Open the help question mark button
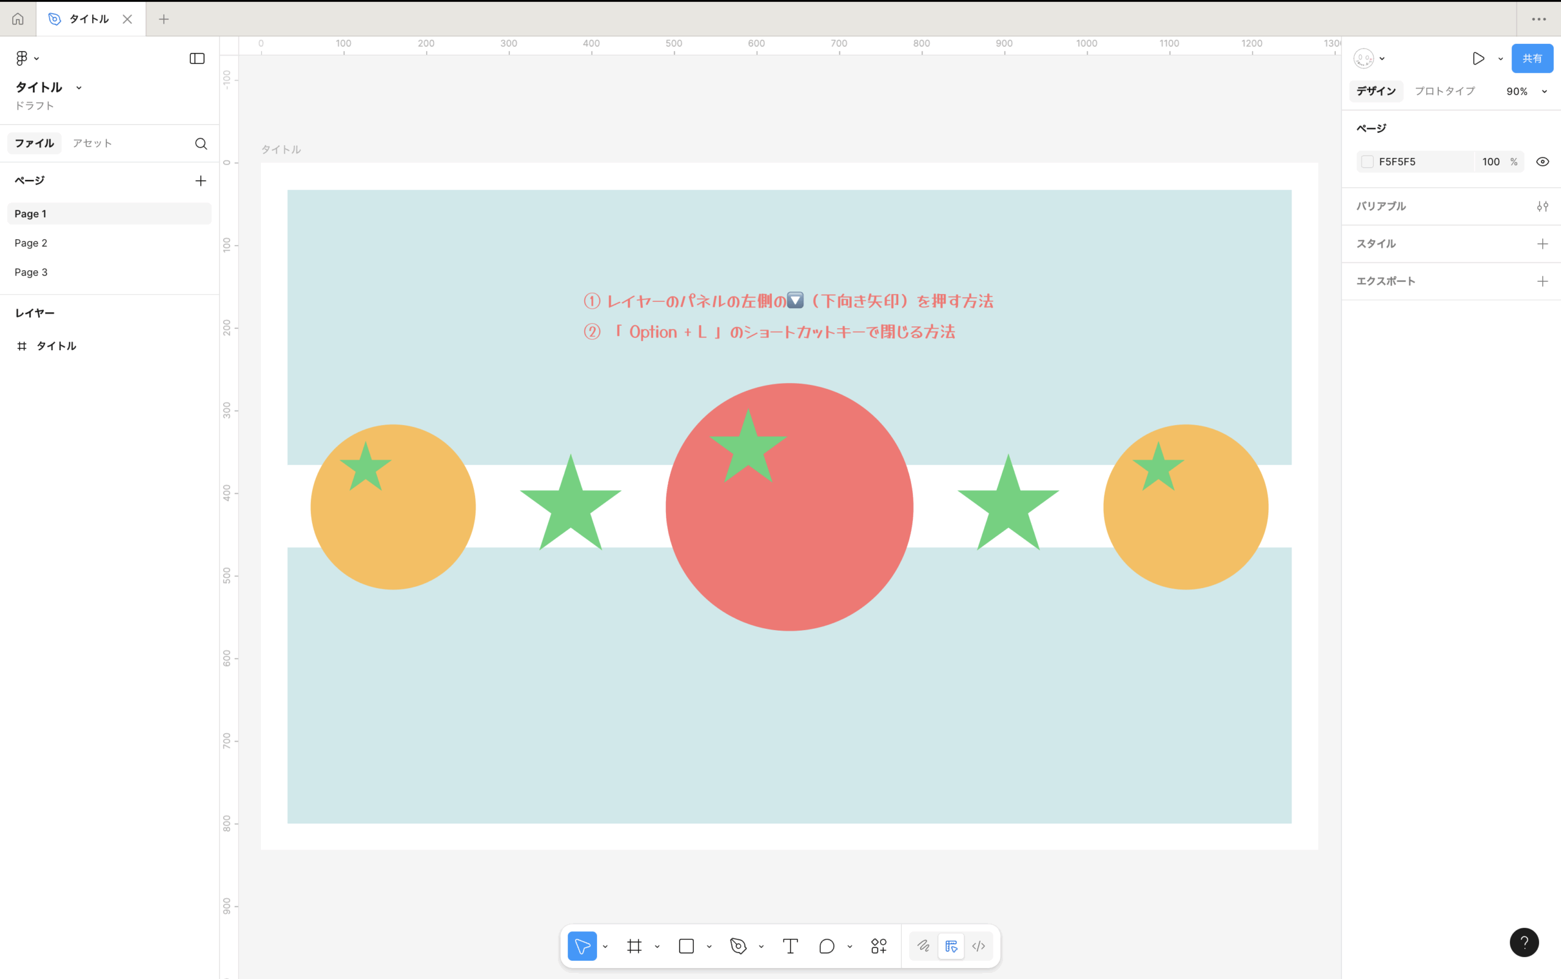The height and width of the screenshot is (979, 1561). [1523, 942]
